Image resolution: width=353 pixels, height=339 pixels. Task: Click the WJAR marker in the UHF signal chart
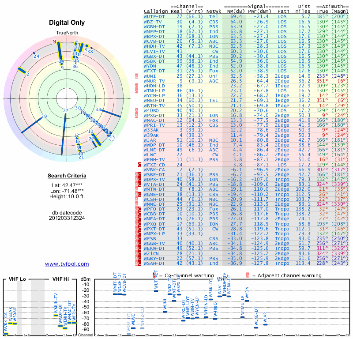pos(266,324)
